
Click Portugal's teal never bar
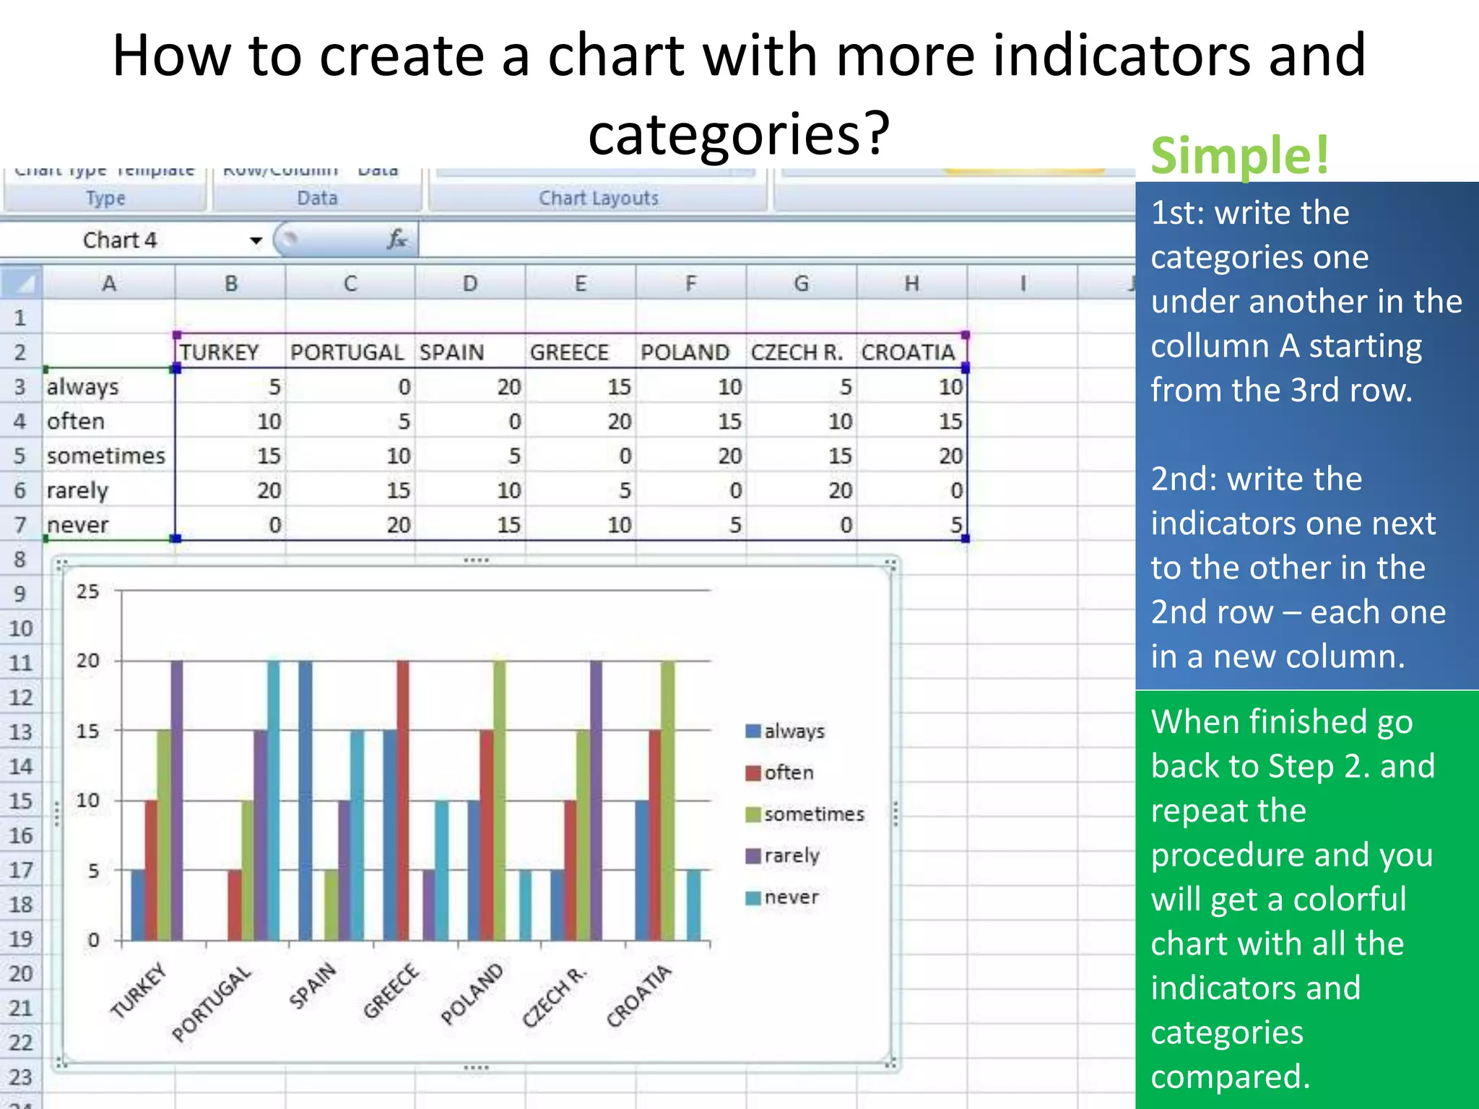274,800
